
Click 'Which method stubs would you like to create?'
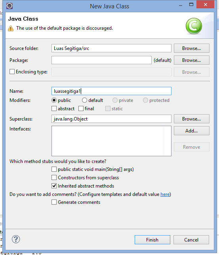tap(58, 161)
